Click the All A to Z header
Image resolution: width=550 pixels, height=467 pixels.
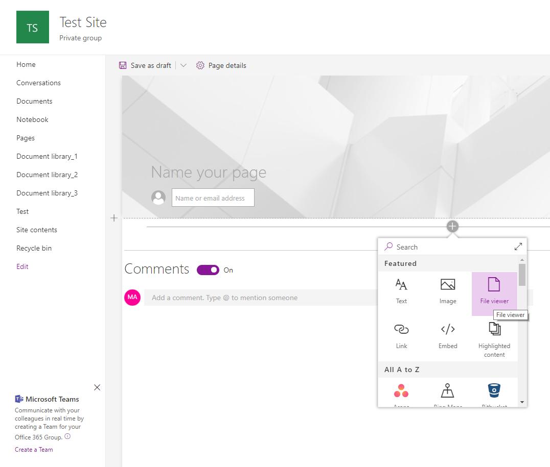click(402, 370)
